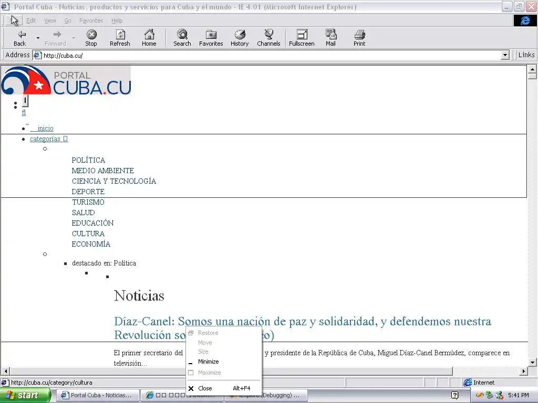
Task: Switch to Portal Cuba taskbar button
Action: pos(97,396)
